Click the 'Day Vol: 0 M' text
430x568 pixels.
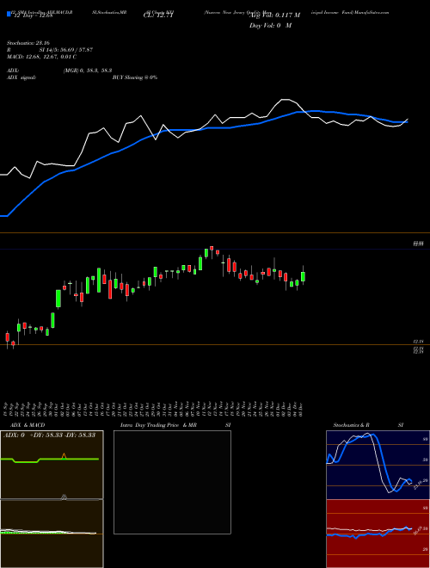270,26
